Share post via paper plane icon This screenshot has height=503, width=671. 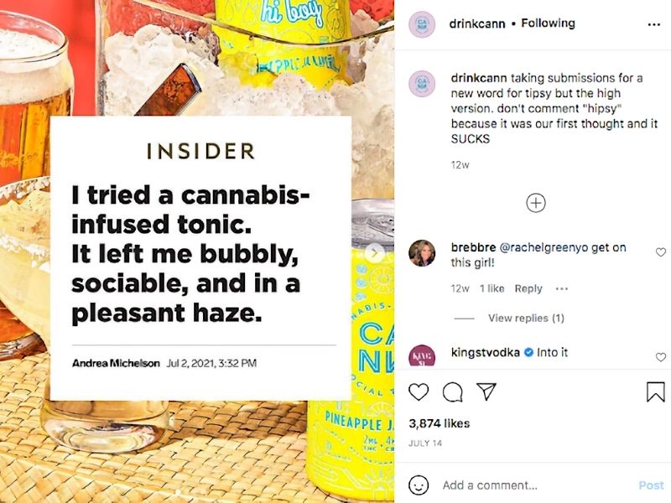(486, 392)
